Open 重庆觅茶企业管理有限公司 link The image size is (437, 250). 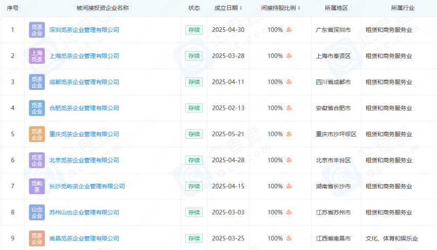click(84, 134)
